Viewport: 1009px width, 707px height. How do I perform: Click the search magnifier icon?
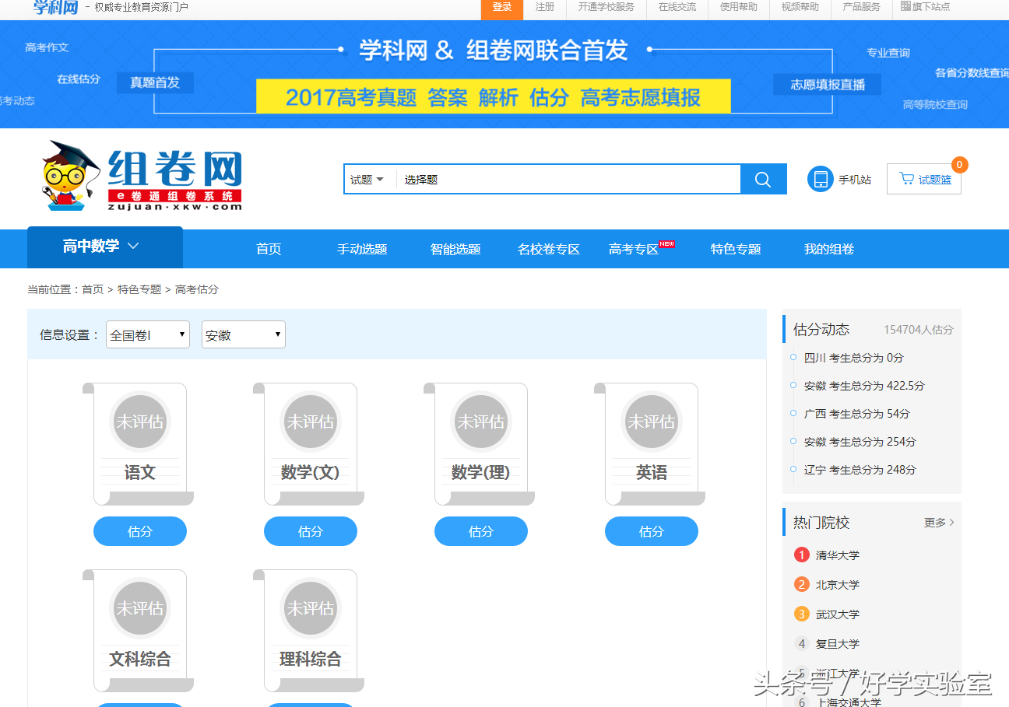pyautogui.click(x=762, y=178)
